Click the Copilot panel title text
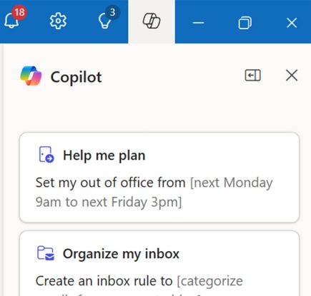The image size is (311, 296). (76, 77)
